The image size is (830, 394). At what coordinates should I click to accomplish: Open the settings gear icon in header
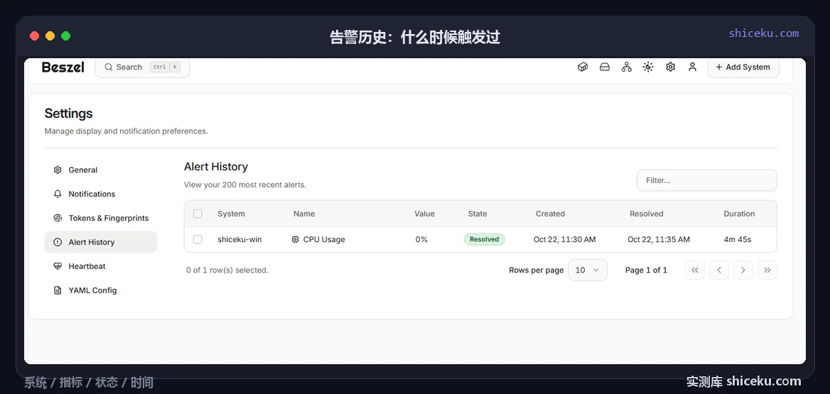click(x=671, y=67)
